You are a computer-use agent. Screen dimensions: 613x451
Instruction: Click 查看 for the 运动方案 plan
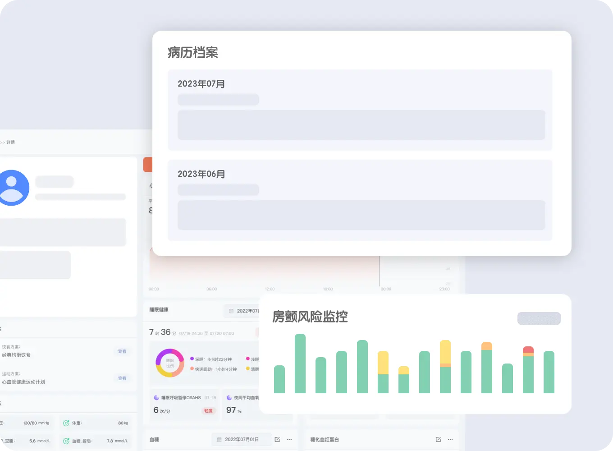pos(122,378)
